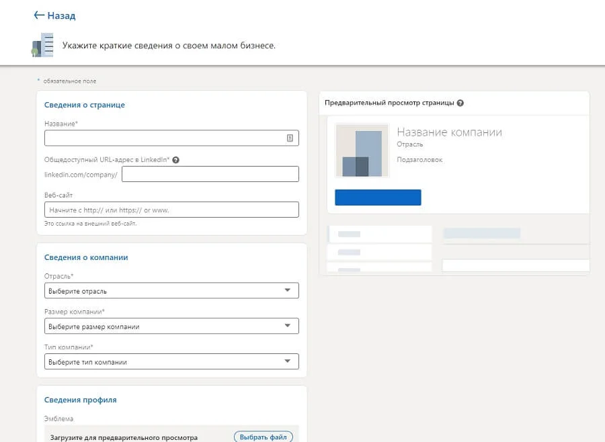Viewport: 605px width, 442px height.
Task: Open the Выберите размер компании dropdown
Action: 171,326
